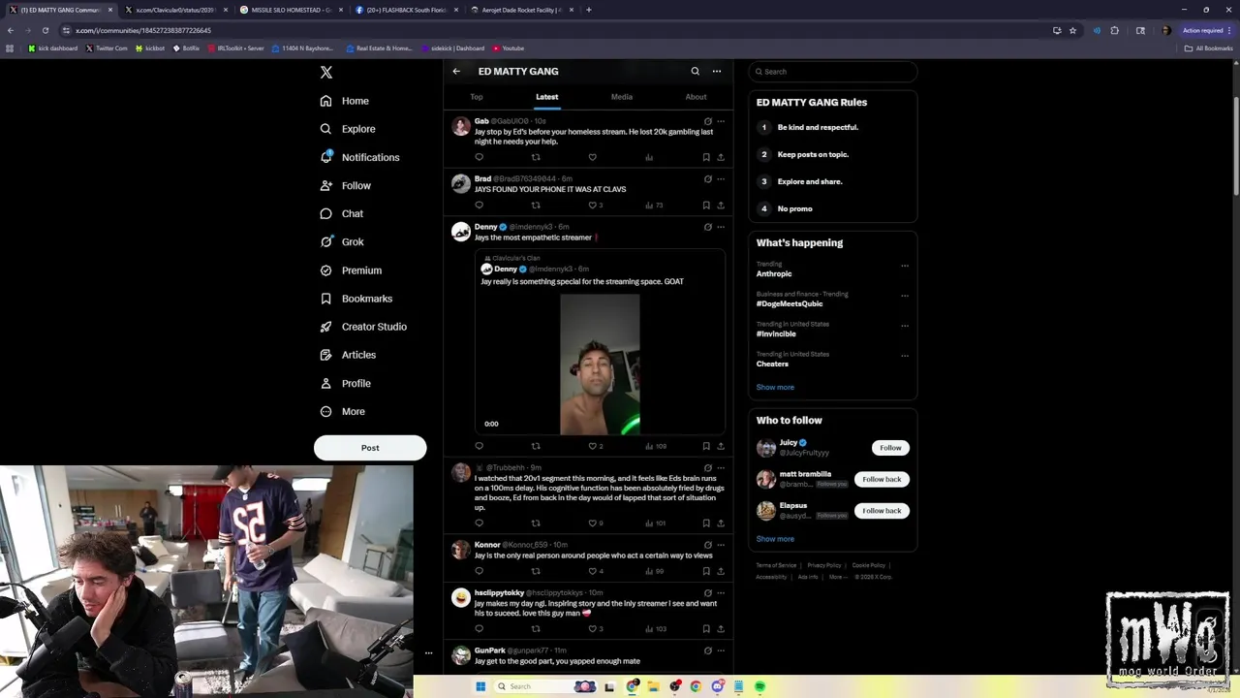Repost Denny's post
Viewport: 1240px width, 698px height.
click(x=536, y=447)
